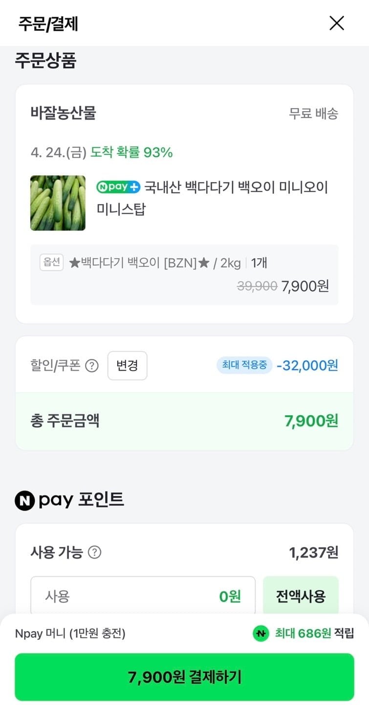
Task: Tap the 최대 686원 적립 text
Action: [x=314, y=634]
